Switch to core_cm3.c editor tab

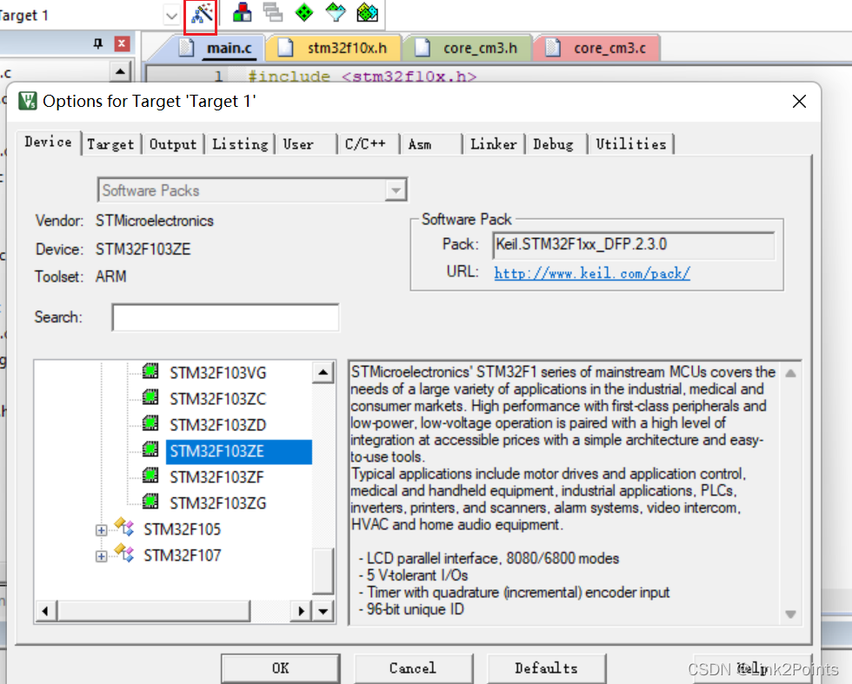pyautogui.click(x=598, y=49)
